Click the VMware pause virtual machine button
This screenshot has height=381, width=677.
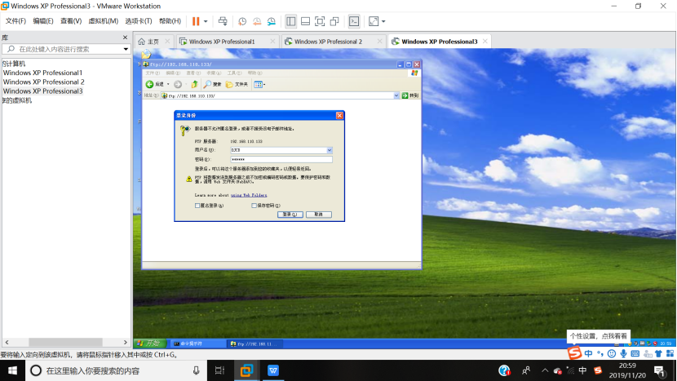(196, 21)
